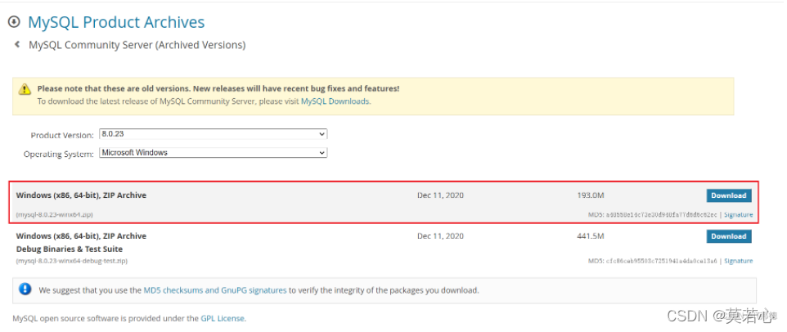
Task: Click the download circle icon beside MySQL Product Archives
Action: pos(14,22)
